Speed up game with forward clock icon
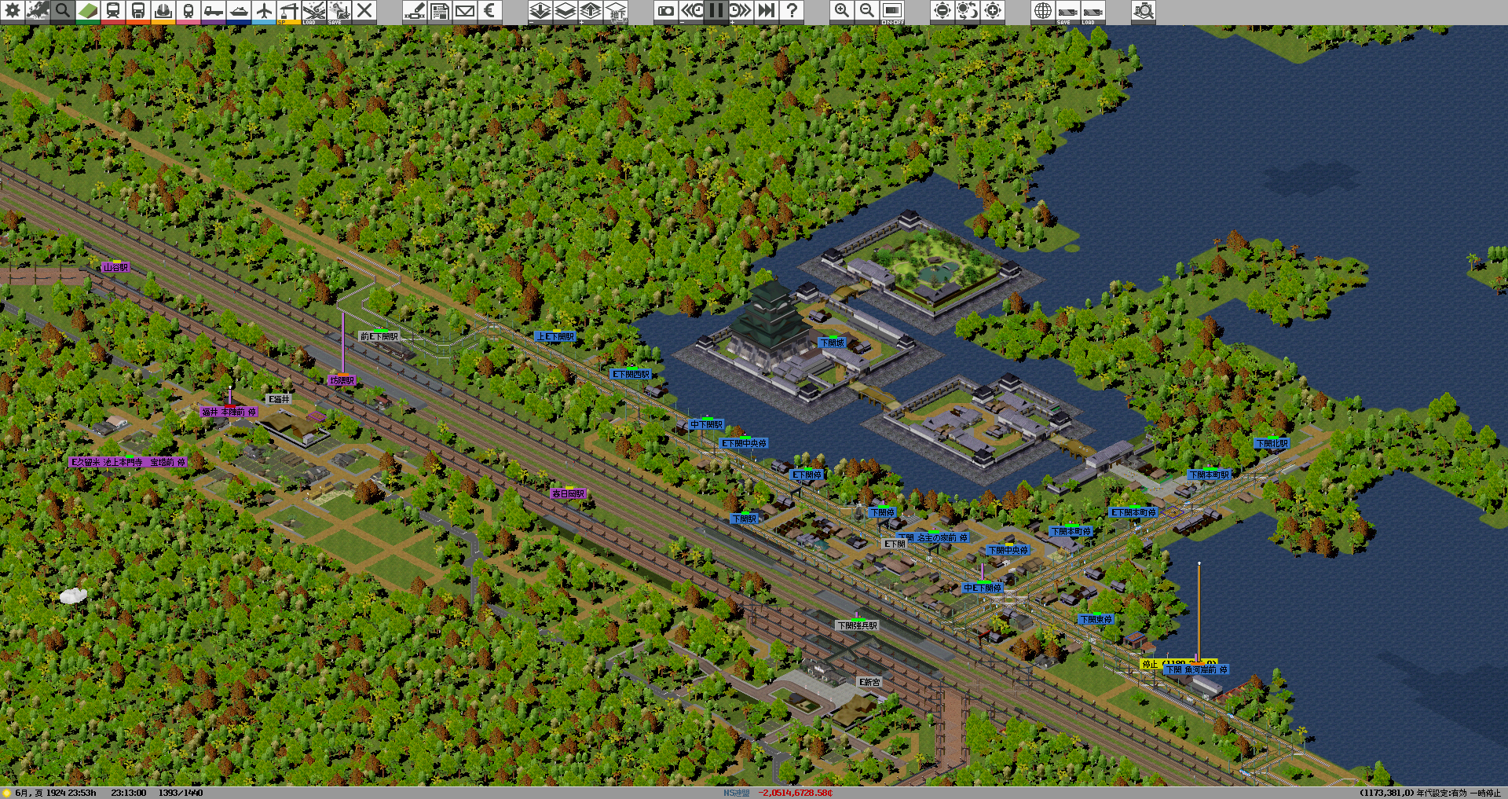The width and height of the screenshot is (1508, 799). 741,11
